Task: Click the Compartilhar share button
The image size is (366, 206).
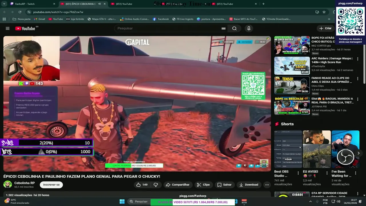Action: pos(178,185)
